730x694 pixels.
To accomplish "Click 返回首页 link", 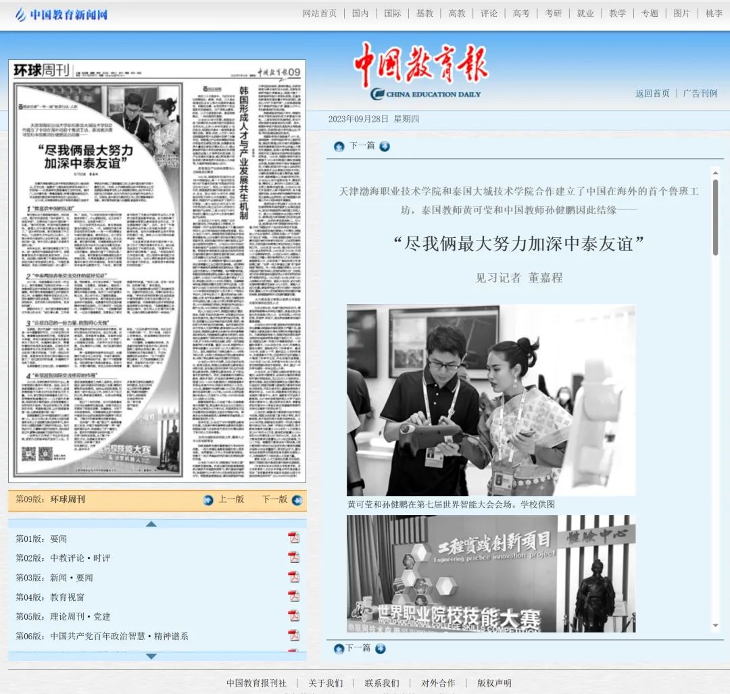I will (x=652, y=93).
